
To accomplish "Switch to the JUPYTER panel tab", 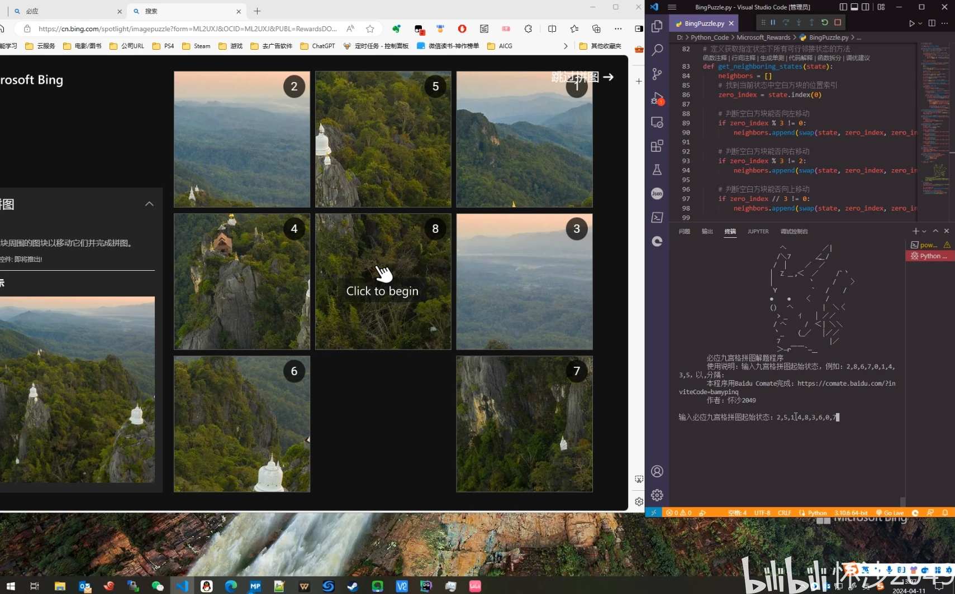I will pos(758,231).
